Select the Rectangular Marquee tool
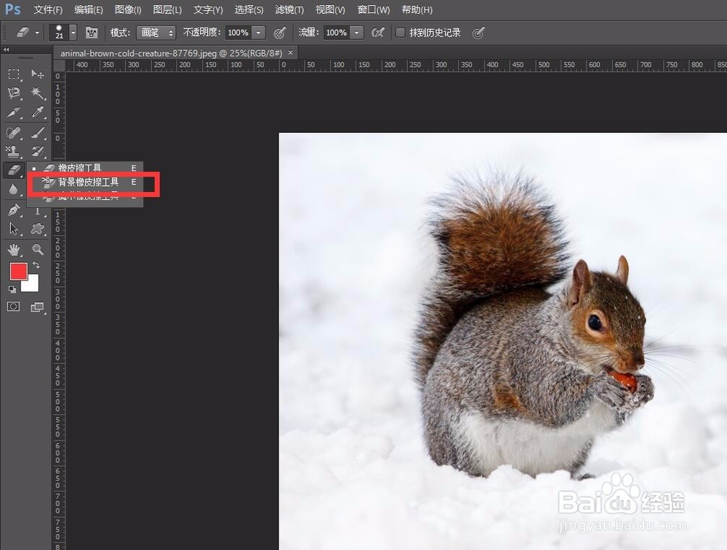The image size is (727, 550). point(14,74)
